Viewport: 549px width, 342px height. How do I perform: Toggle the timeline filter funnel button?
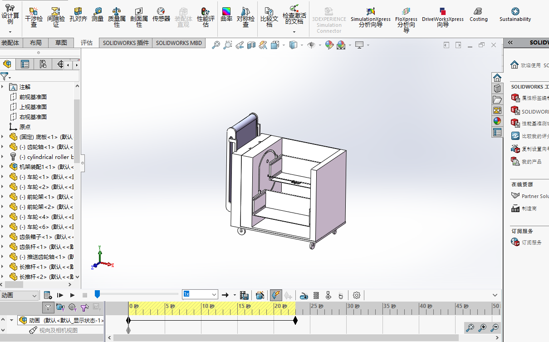(48, 307)
